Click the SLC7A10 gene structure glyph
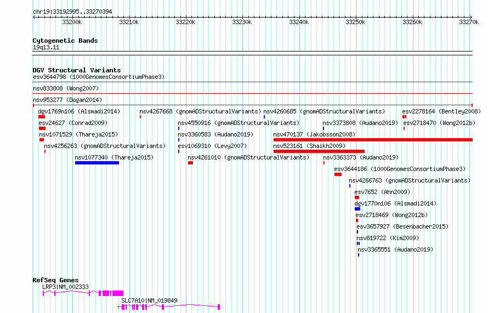488x313 pixels. [x=169, y=307]
